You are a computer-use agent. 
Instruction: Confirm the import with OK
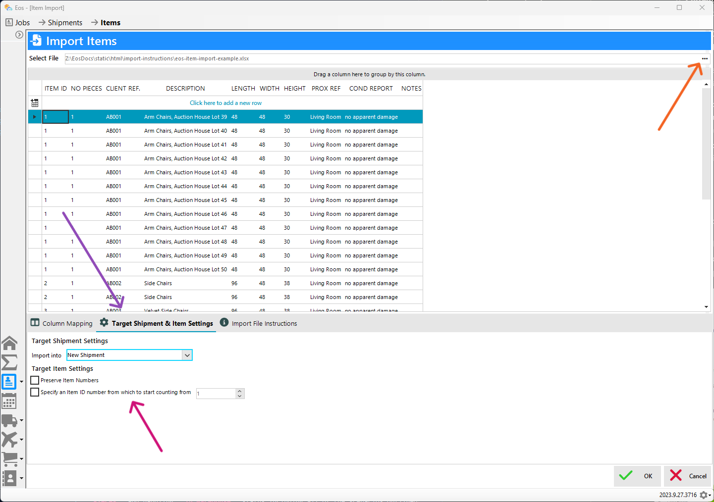click(637, 476)
